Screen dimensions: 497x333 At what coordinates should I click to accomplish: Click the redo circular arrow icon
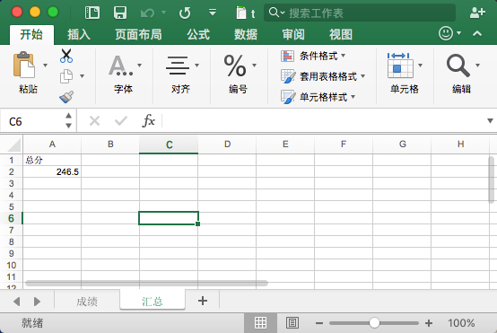(185, 13)
